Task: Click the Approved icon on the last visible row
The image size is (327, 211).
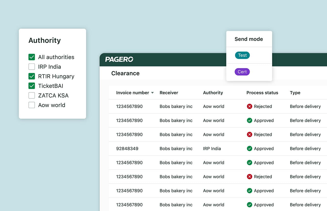Action: pos(249,205)
